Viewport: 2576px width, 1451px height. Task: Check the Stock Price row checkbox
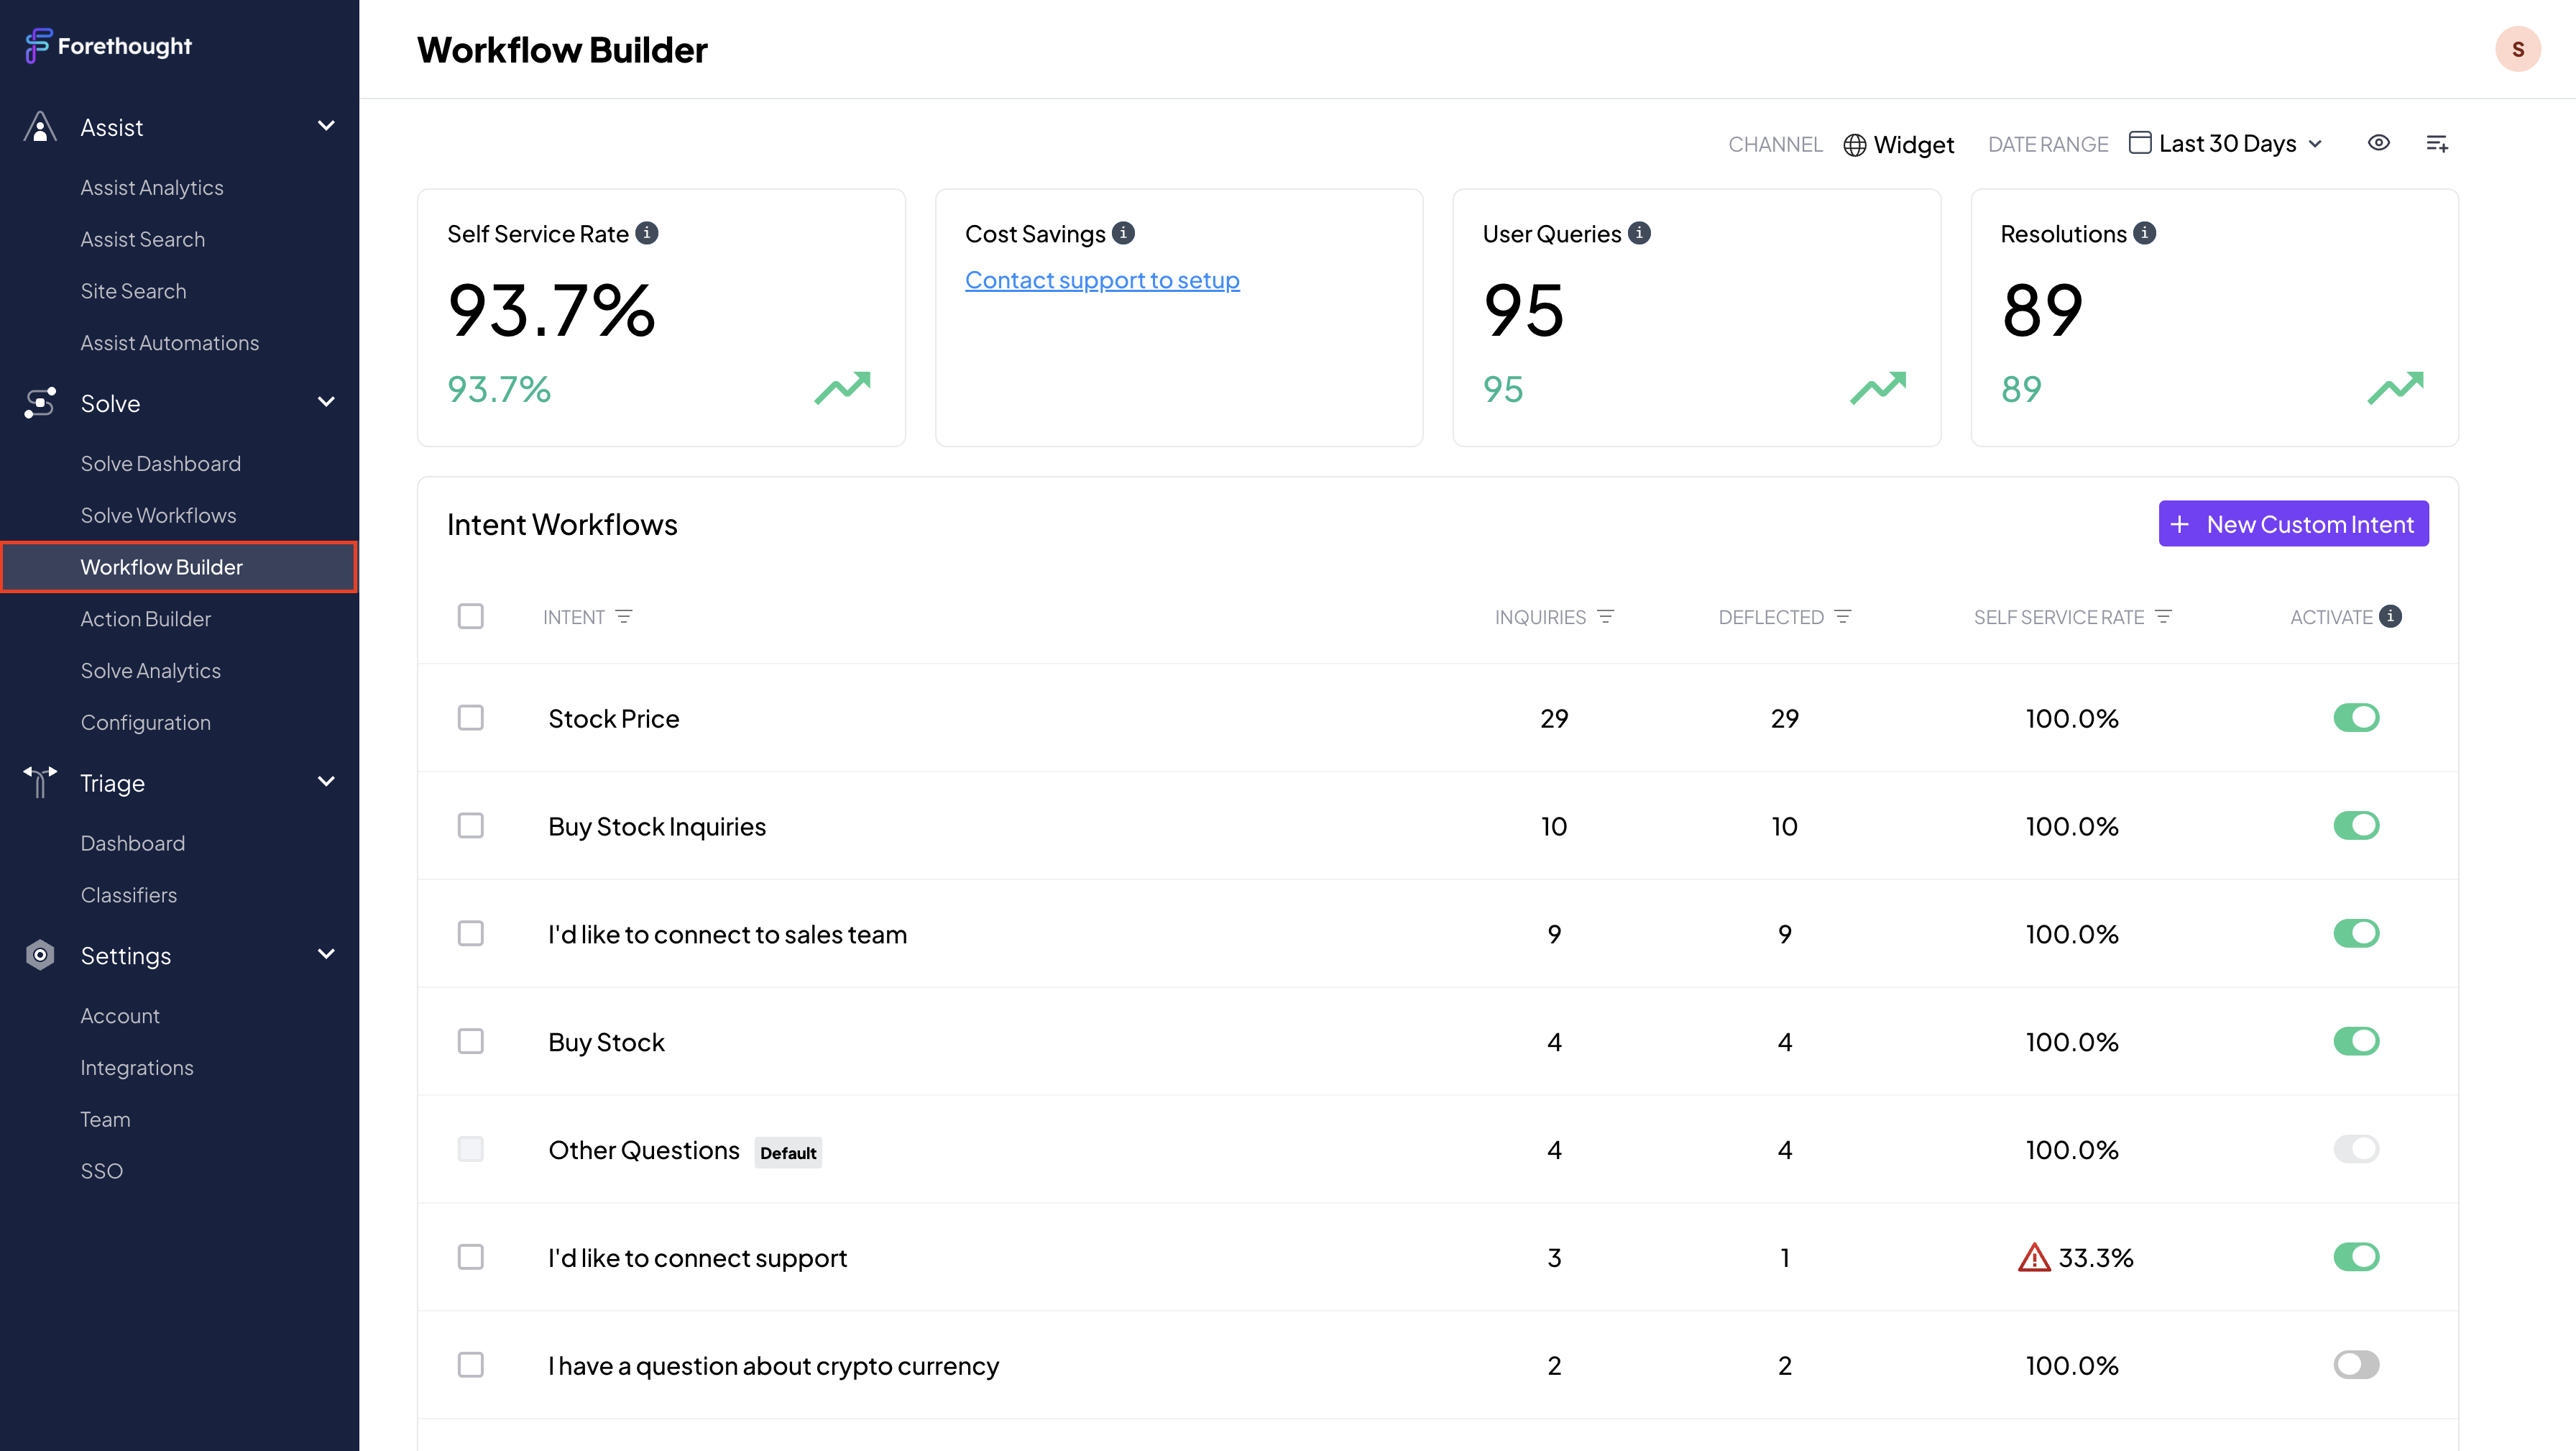(471, 718)
